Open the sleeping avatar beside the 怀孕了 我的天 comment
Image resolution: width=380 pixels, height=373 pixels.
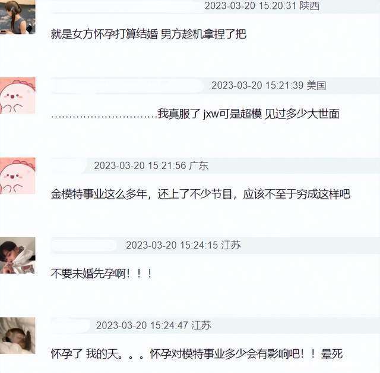(x=17, y=336)
